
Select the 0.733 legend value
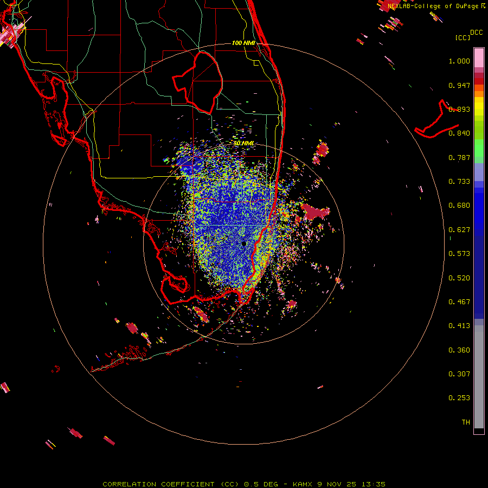tap(459, 182)
